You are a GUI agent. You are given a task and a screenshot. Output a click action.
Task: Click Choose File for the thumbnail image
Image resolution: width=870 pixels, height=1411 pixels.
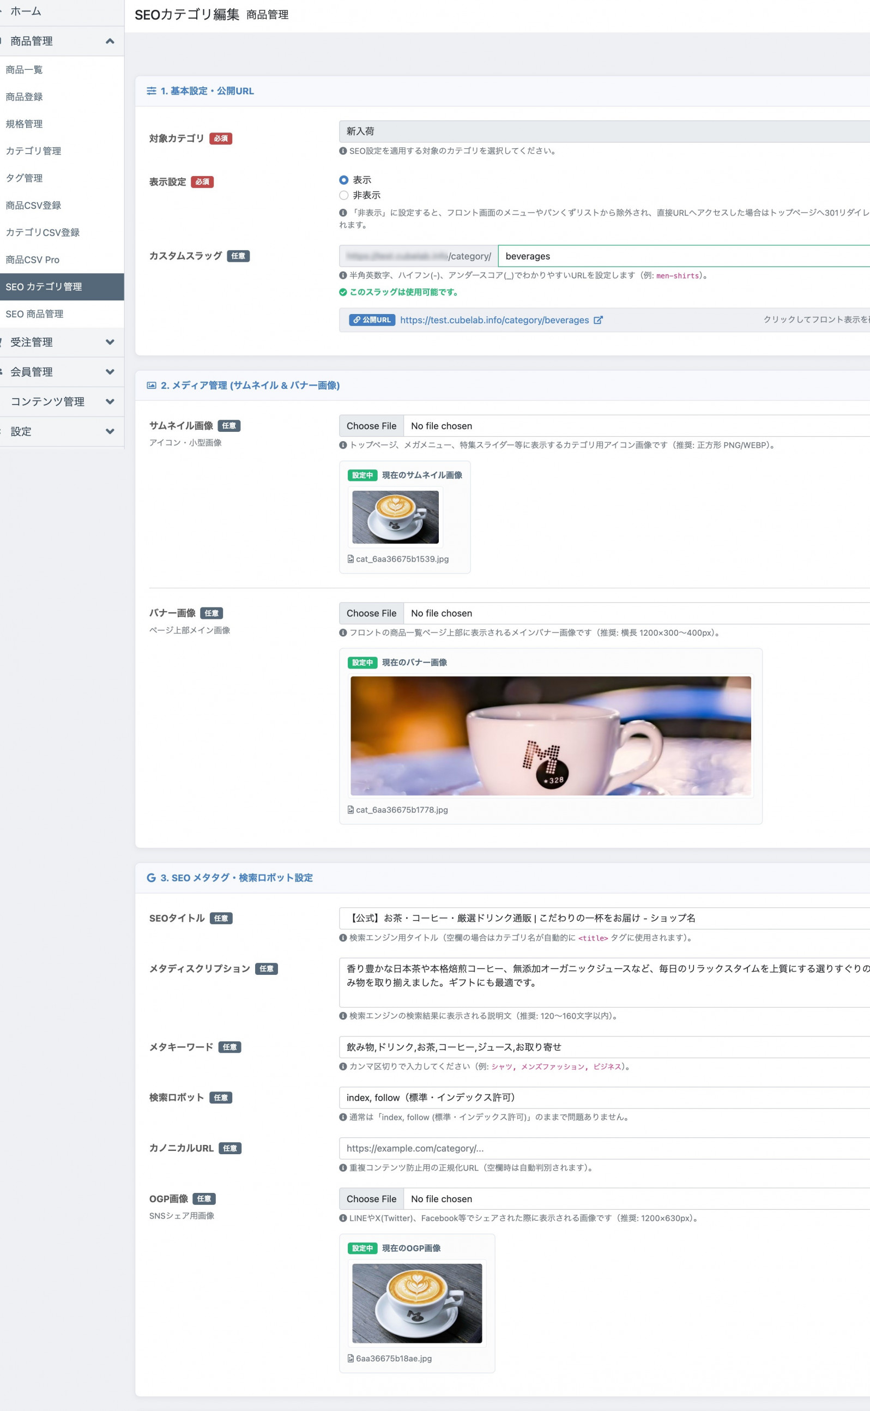(371, 426)
